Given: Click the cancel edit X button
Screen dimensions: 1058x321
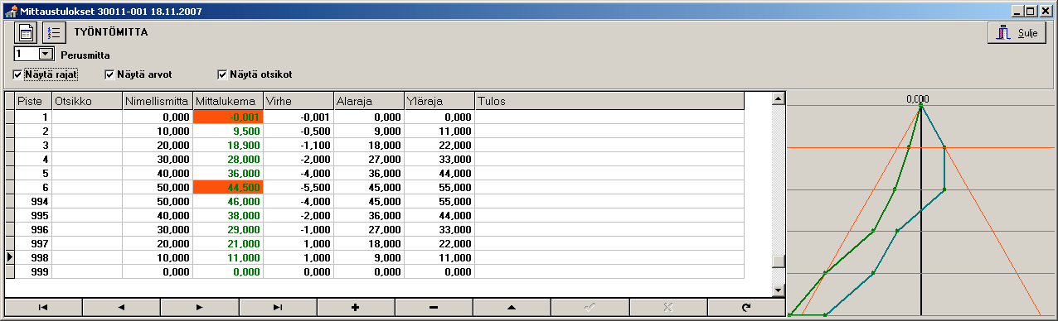Looking at the screenshot, I should pos(668,307).
